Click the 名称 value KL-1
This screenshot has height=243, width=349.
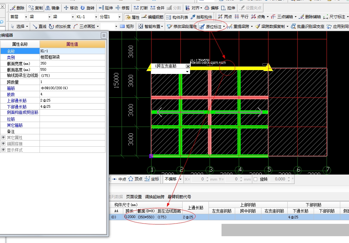click(72, 51)
